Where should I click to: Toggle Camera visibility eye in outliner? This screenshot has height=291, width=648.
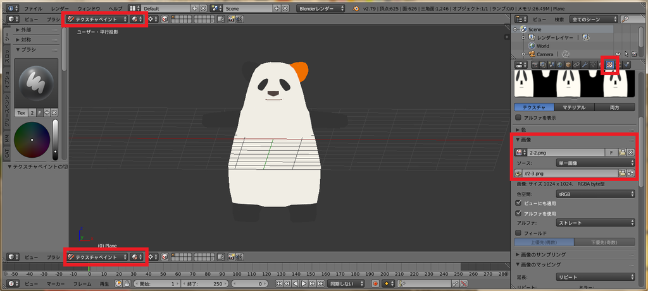pyautogui.click(x=618, y=54)
